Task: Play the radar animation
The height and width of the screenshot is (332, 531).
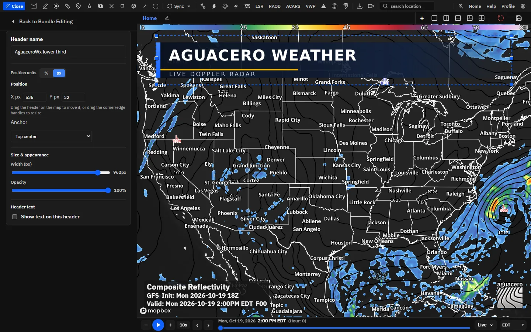Action: 158,325
